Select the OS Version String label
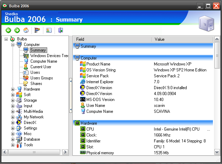 [x=101, y=70]
